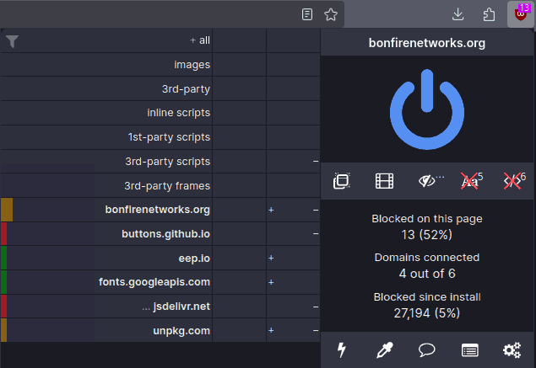The width and height of the screenshot is (536, 368).
Task: Toggle cosmetic filtering eye icon
Action: [428, 181]
